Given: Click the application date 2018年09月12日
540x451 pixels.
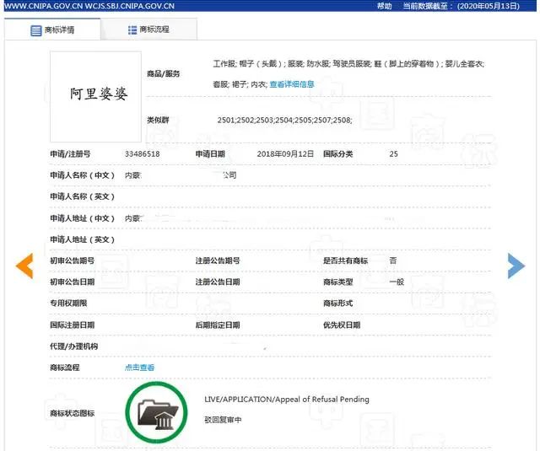Looking at the screenshot, I should [x=285, y=154].
